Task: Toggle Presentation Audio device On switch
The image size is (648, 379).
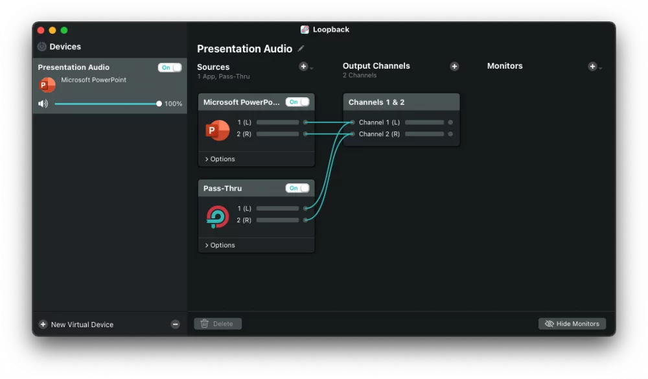Action: tap(169, 67)
